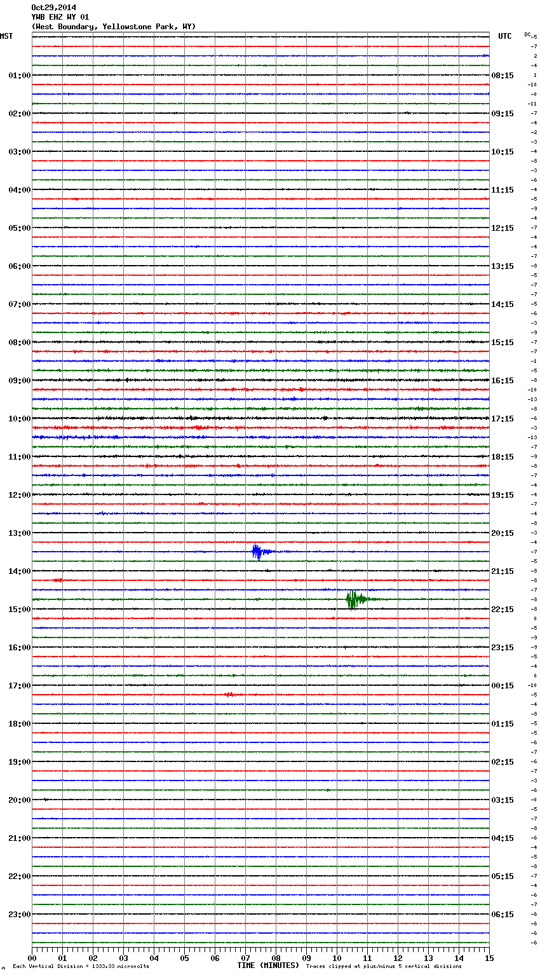Select the 19:00 MST time label

pos(20,762)
